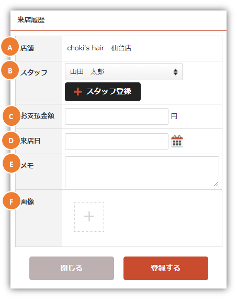Image resolution: width=237 pixels, height=299 pixels.
Task: Click the 閉じる button
Action: pyautogui.click(x=72, y=268)
